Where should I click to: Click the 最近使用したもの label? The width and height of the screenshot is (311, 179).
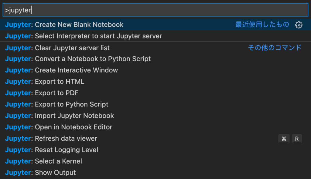(262, 24)
